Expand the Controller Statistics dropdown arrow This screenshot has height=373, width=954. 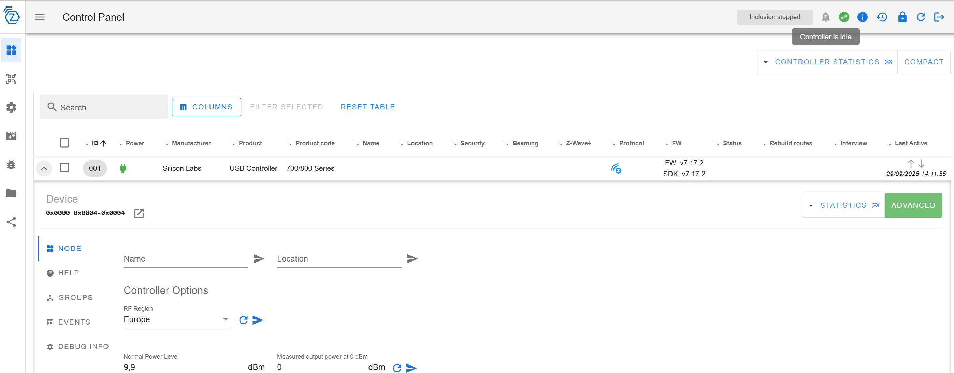pos(766,62)
